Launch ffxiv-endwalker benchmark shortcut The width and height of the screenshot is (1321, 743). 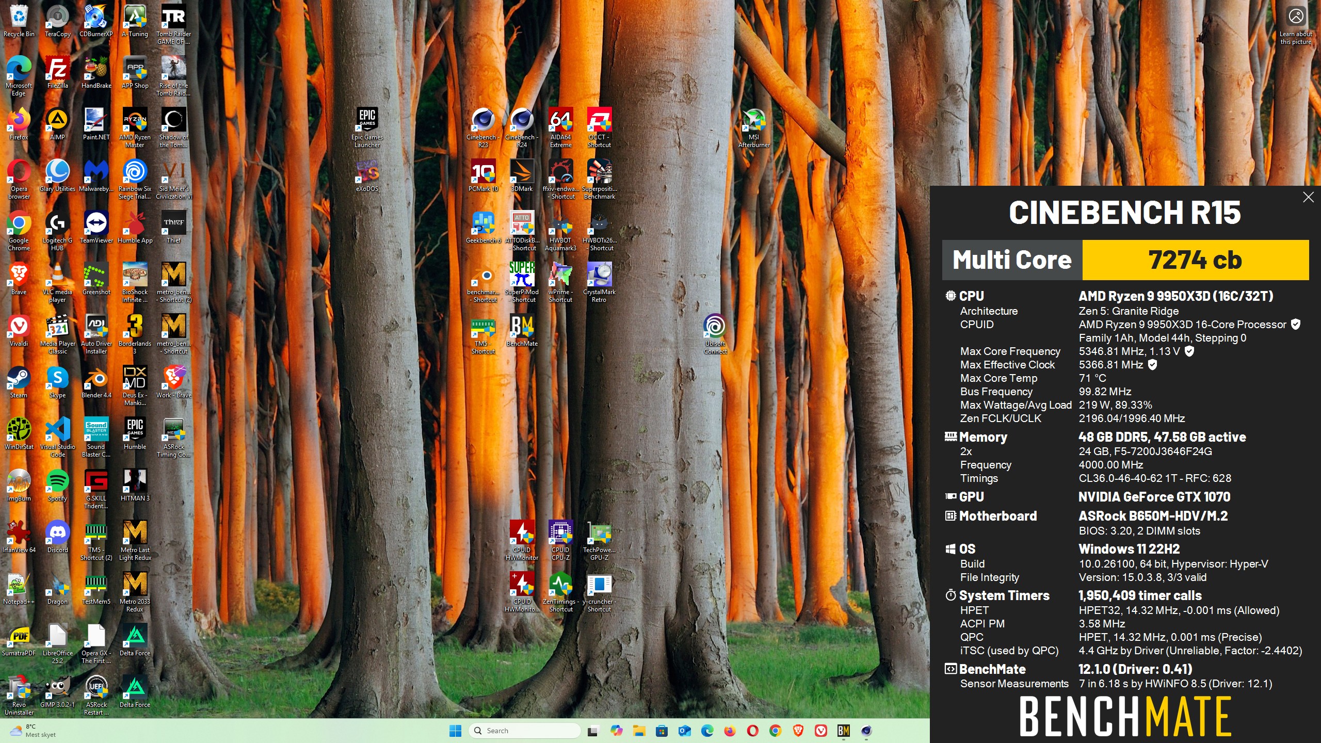tap(560, 179)
